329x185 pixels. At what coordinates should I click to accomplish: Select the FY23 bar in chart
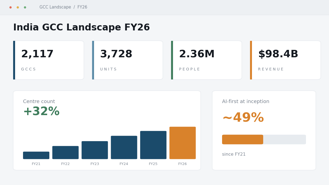coord(95,150)
